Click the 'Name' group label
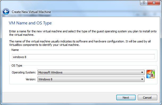The height and width of the screenshot is (105, 162). [x=15, y=50]
